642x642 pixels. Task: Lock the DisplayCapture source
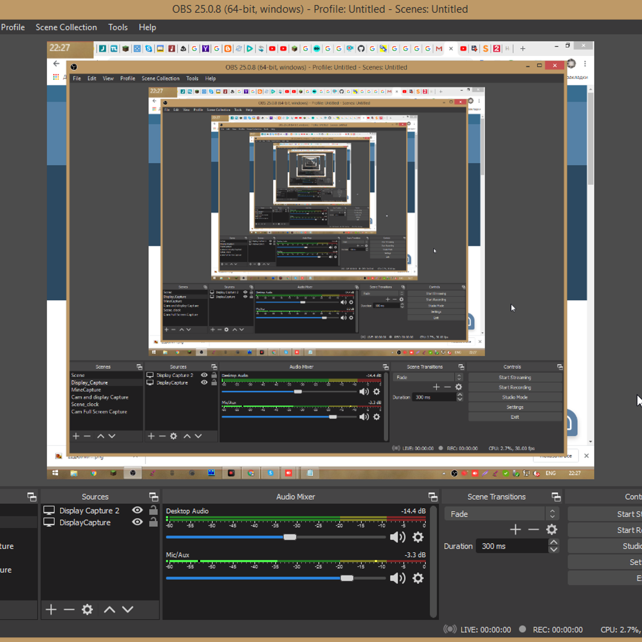coord(153,522)
